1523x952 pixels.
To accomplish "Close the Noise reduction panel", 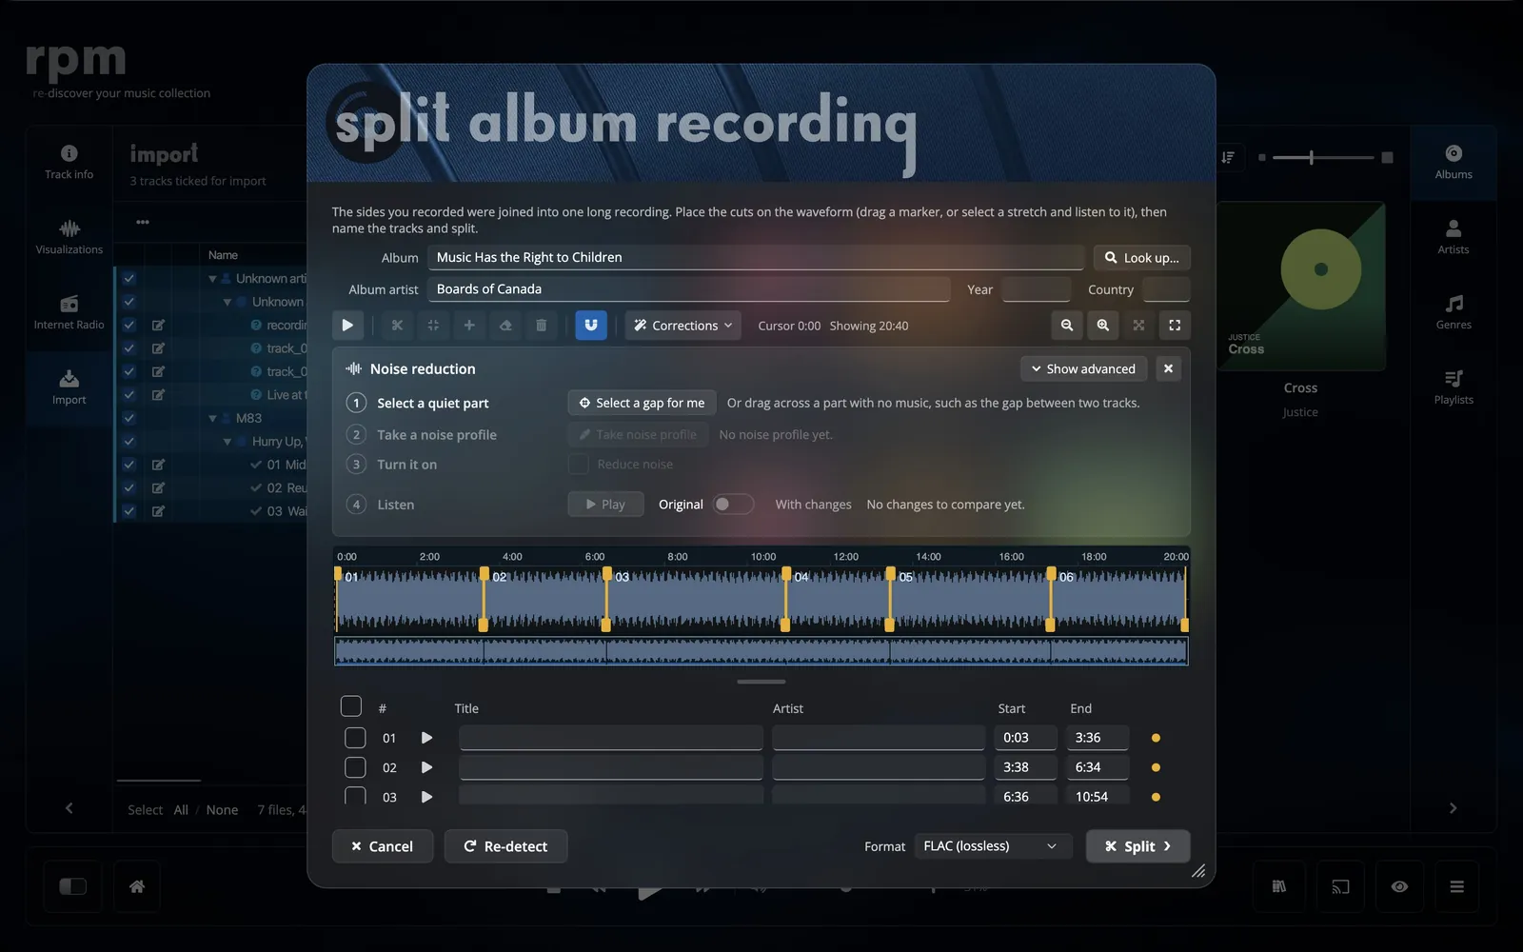I will click(x=1168, y=368).
